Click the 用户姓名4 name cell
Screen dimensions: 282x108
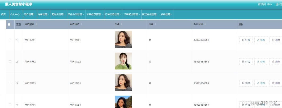point(75,105)
